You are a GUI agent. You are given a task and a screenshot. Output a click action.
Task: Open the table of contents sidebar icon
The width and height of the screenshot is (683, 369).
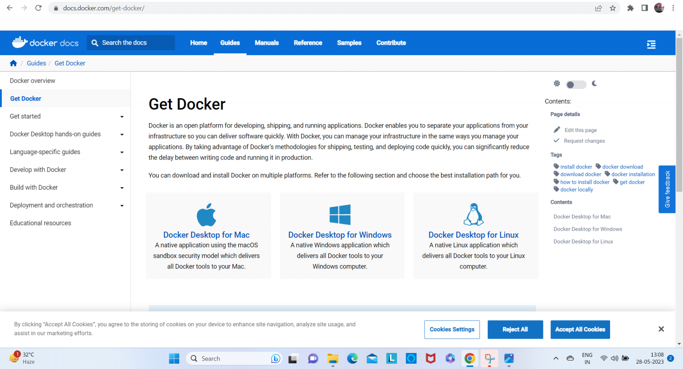click(651, 44)
